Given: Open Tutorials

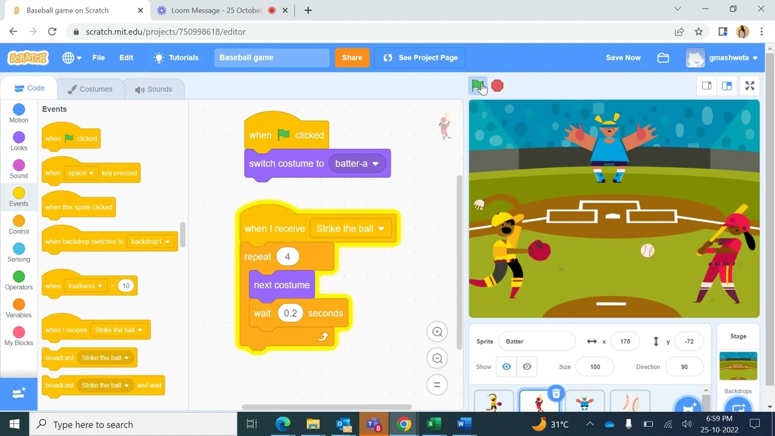Looking at the screenshot, I should 176,58.
